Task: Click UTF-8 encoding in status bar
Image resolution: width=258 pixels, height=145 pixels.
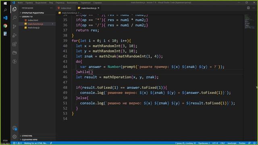Action: click(x=215, y=143)
